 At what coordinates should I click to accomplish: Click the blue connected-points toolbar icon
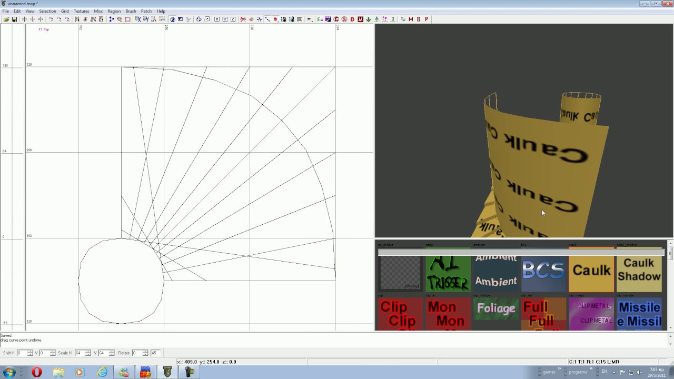(112, 19)
